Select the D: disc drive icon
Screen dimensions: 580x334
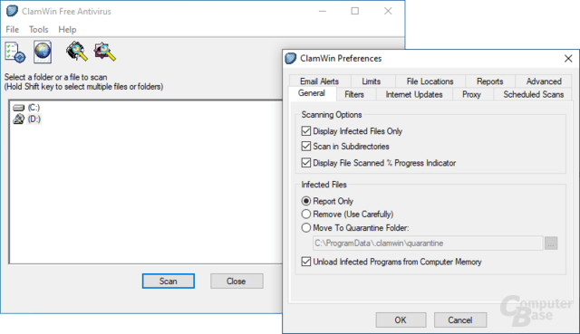18,119
